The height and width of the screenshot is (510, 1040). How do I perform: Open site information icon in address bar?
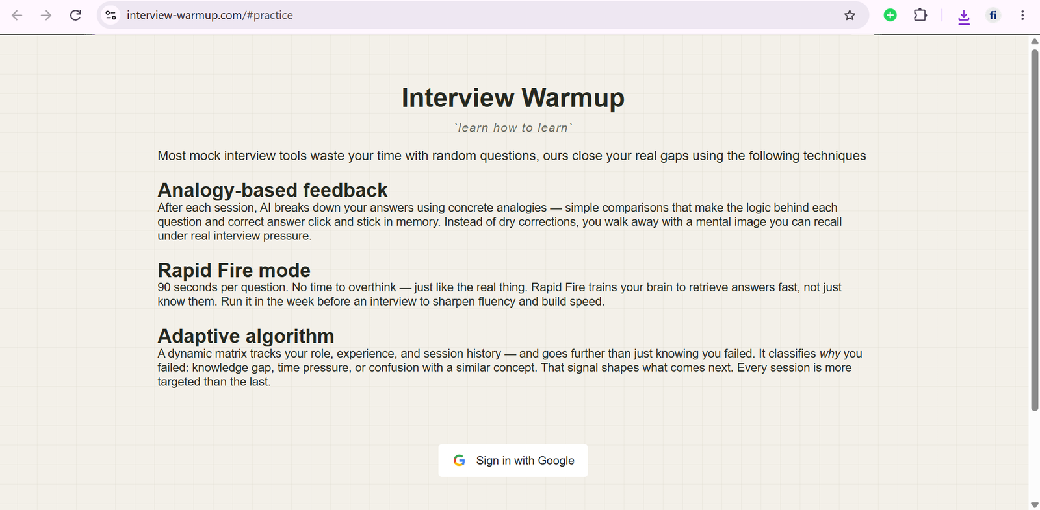[x=111, y=15]
